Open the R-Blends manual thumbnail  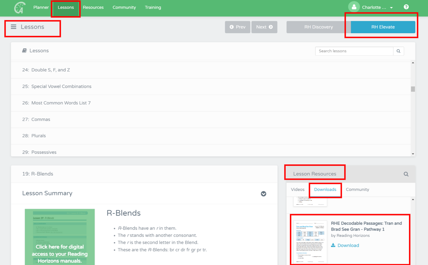[x=60, y=237]
